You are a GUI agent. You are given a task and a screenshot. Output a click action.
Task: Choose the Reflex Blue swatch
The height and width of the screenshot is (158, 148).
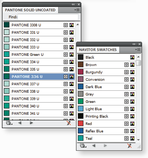106,131
